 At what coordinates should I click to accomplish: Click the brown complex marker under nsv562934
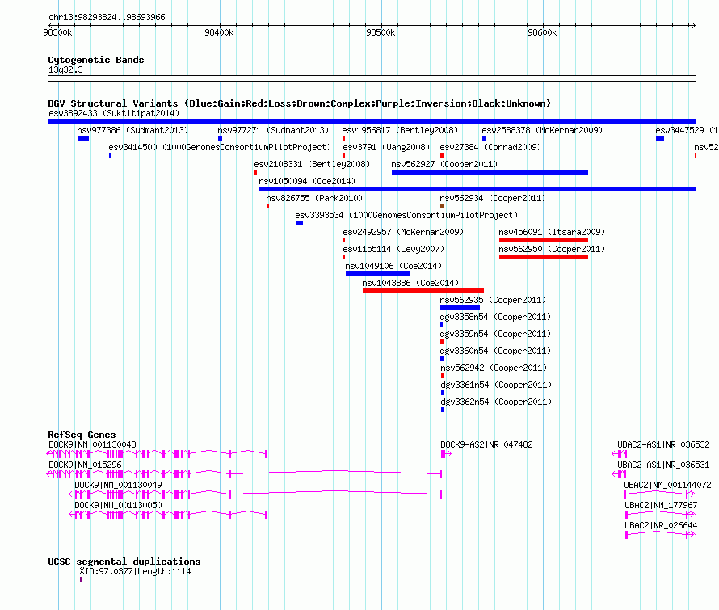(442, 206)
